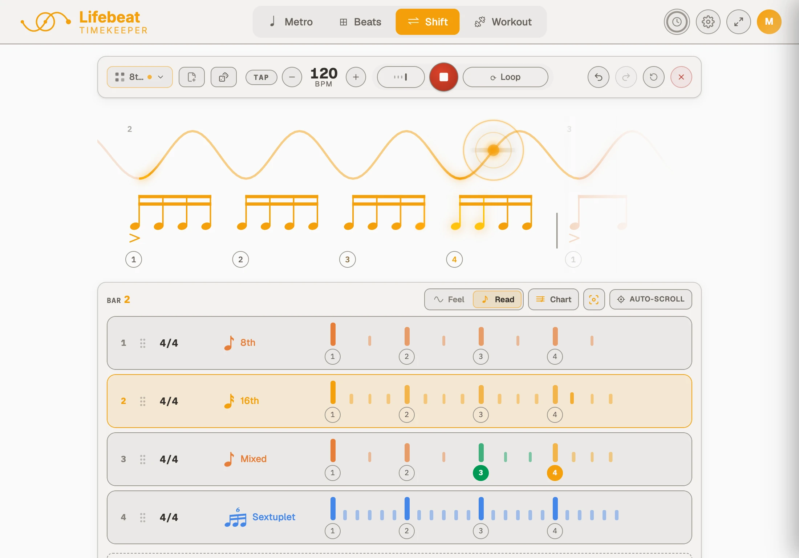Toggle the count-in bars button
Screen dimensions: 799x558
[x=401, y=77]
